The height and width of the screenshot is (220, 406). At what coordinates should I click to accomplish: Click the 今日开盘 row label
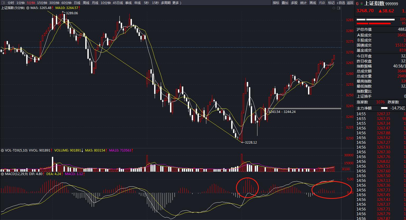click(x=364, y=56)
